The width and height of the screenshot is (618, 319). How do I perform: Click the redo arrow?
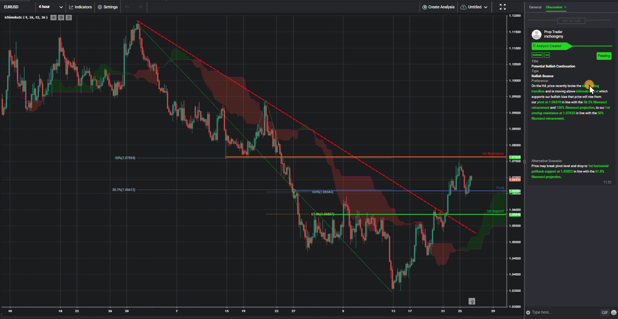[x=140, y=7]
